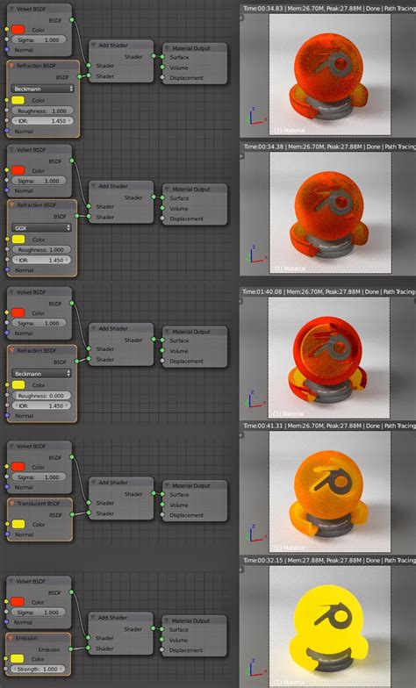The height and width of the screenshot is (688, 416).
Task: Open red color swatch of Velvet above Emission
Action: [x=18, y=602]
